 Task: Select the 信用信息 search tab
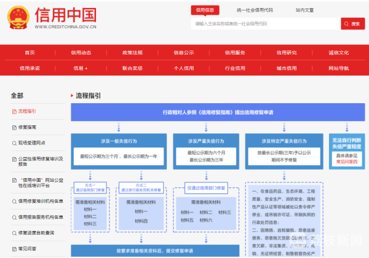coord(205,10)
